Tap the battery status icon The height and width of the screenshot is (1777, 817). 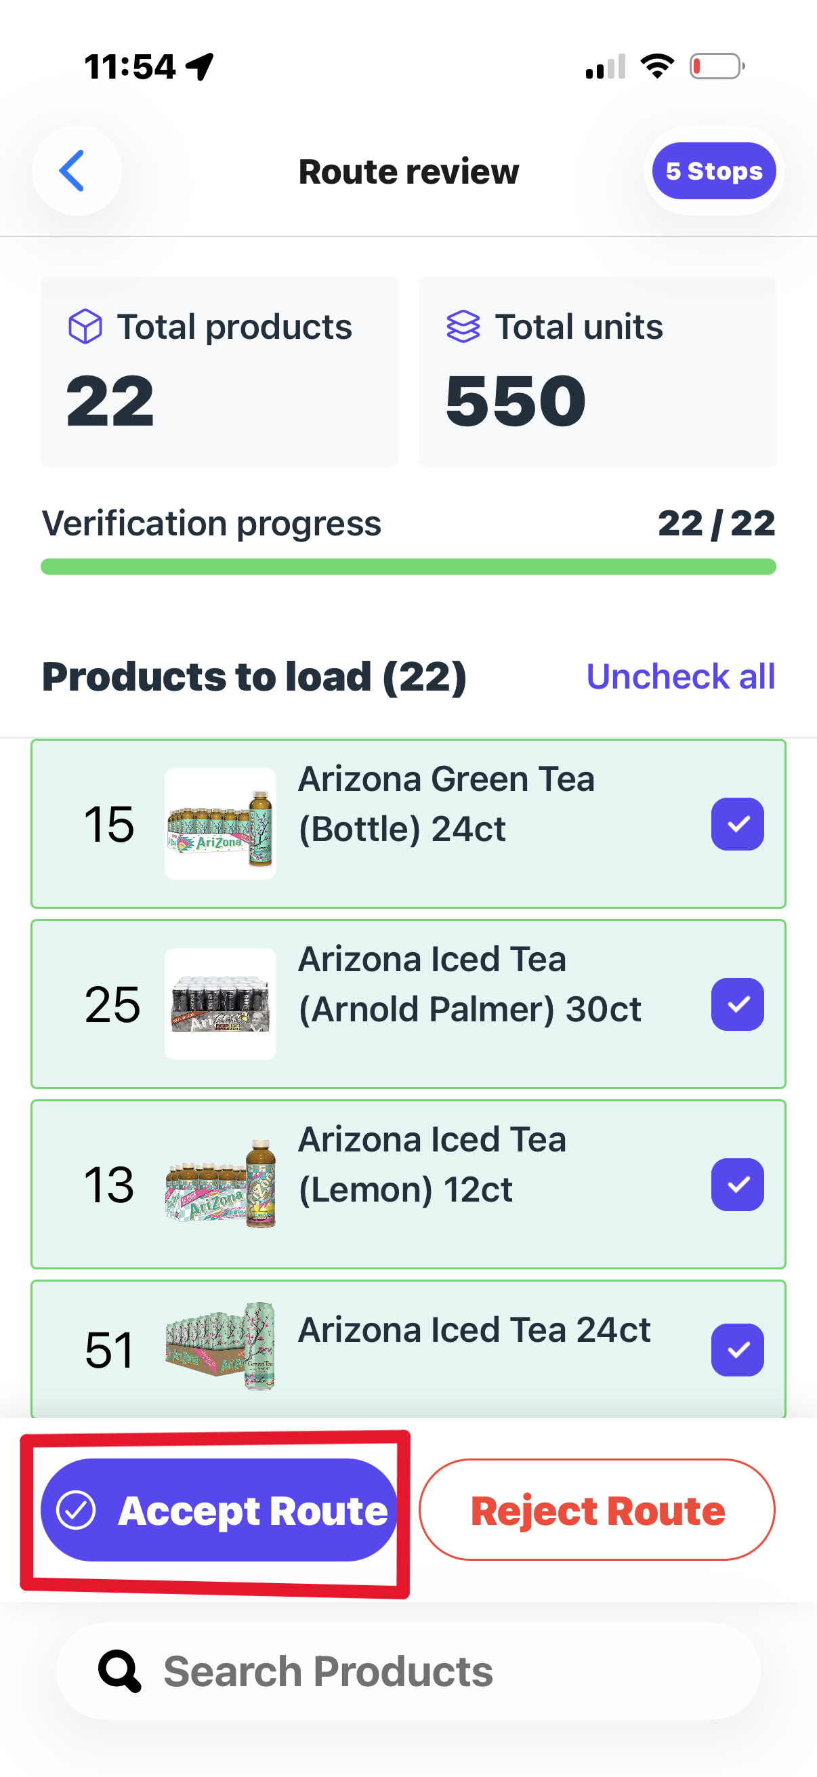[x=716, y=66]
